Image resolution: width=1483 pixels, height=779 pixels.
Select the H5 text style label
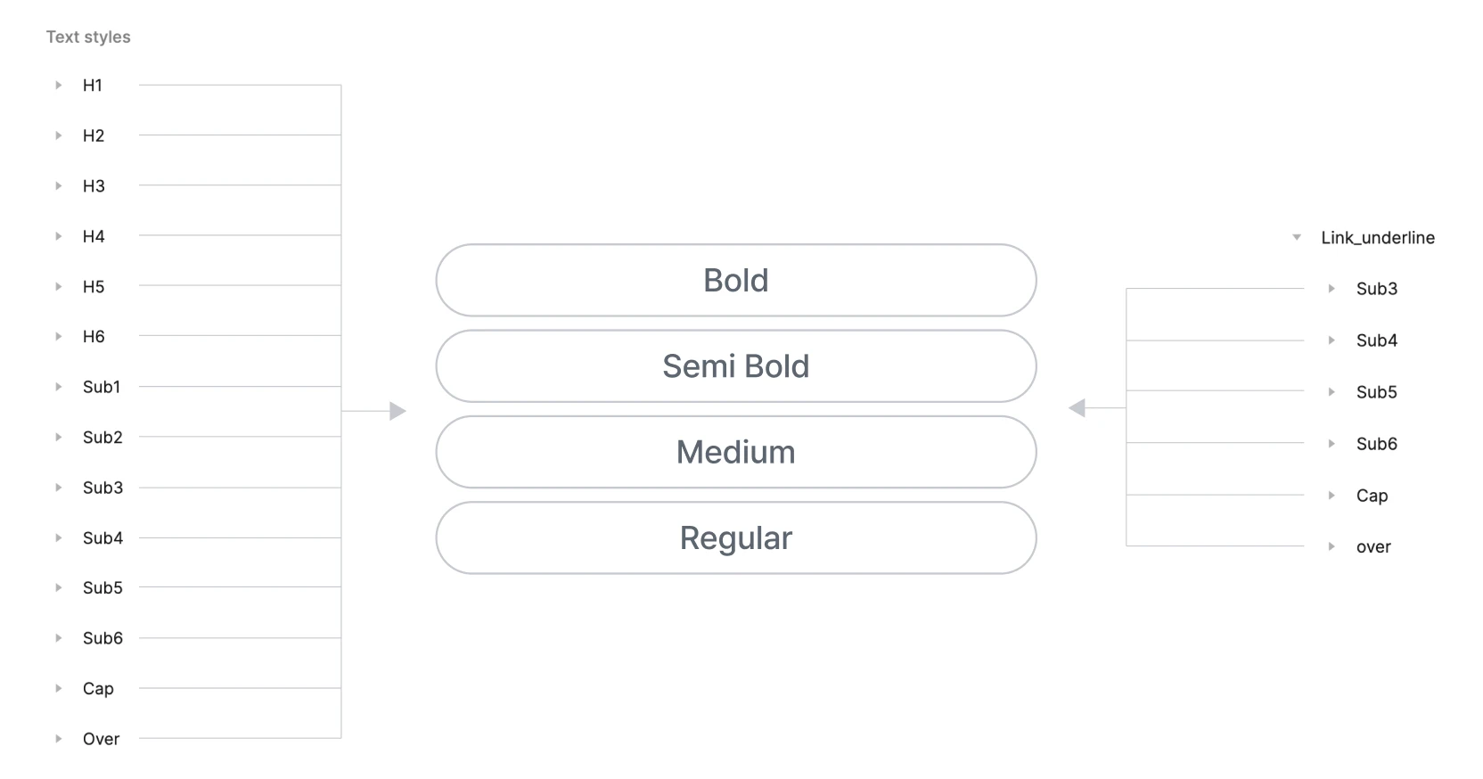(94, 287)
